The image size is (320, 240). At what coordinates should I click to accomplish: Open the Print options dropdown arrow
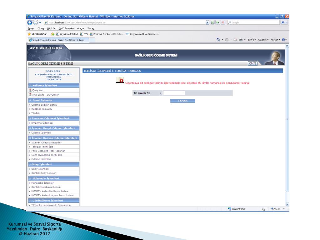pos(245,40)
